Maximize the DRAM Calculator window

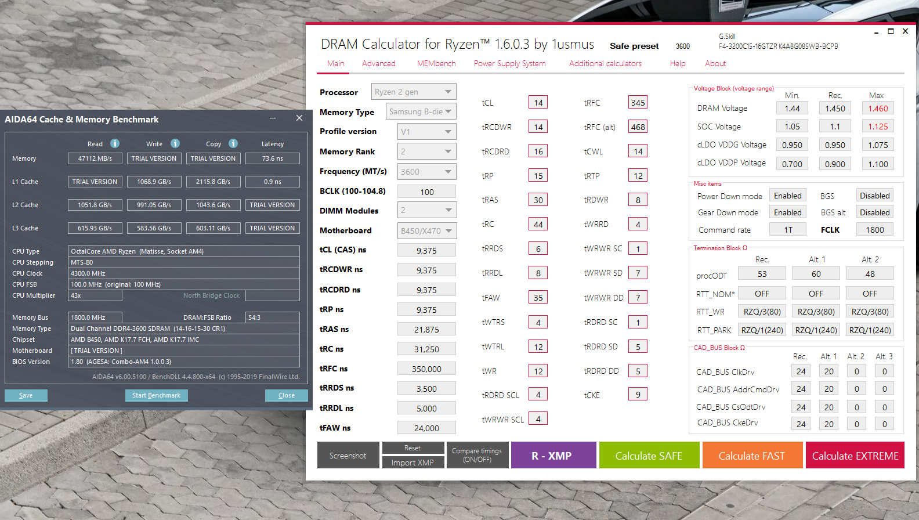coord(891,31)
